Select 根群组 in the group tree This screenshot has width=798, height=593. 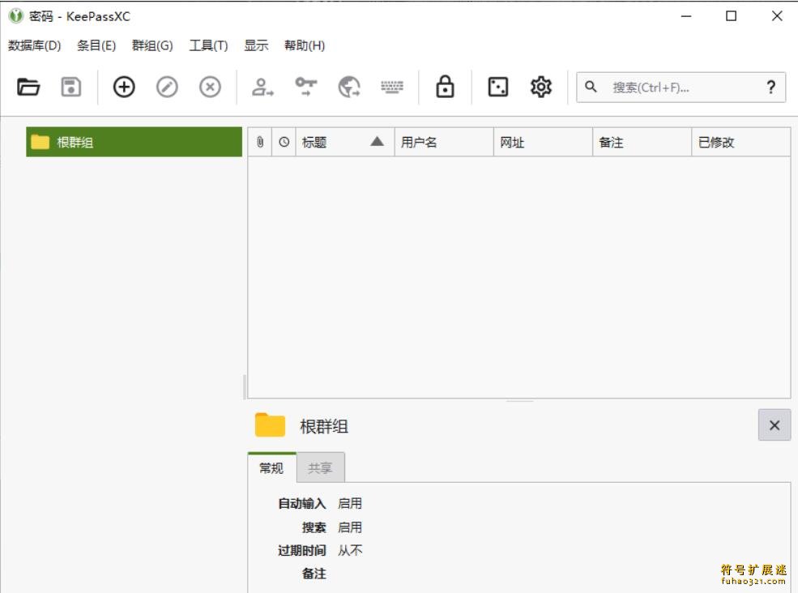[134, 142]
